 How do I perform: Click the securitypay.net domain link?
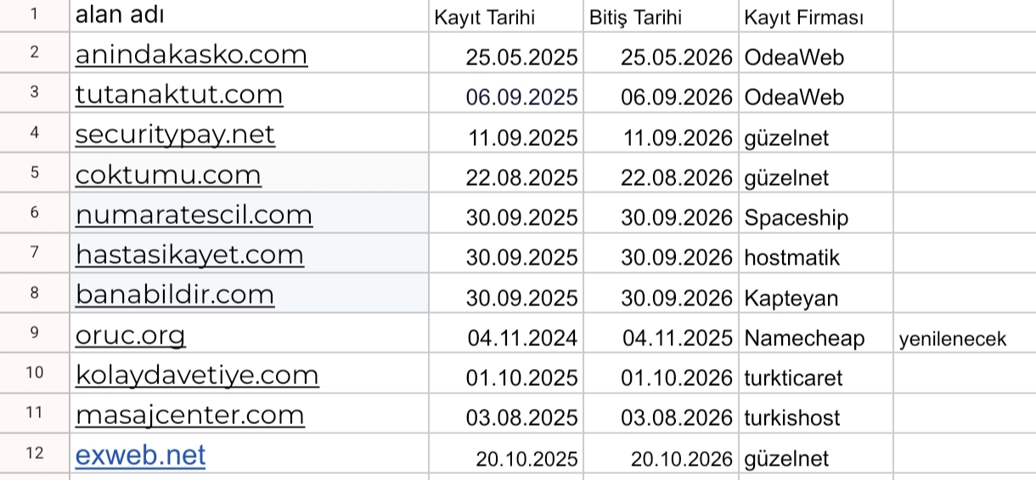click(x=175, y=135)
